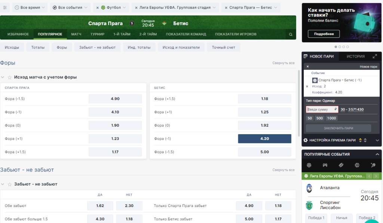This screenshot has height=223, width=383.
Task: Select basketball in popular events
Action: (x=357, y=165)
